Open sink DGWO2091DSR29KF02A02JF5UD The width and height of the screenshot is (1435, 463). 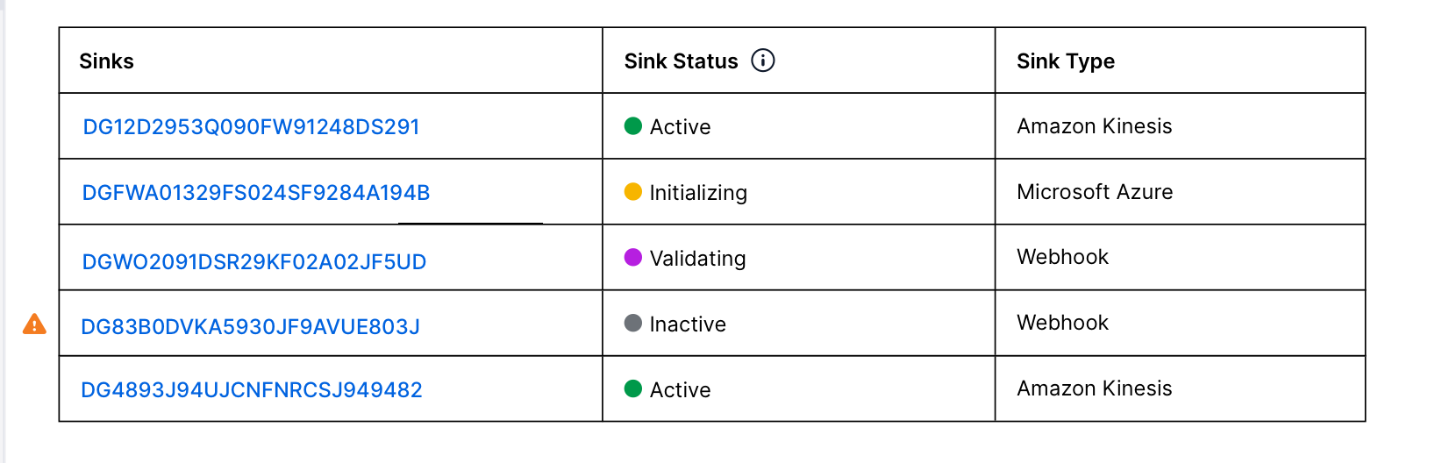pos(254,262)
